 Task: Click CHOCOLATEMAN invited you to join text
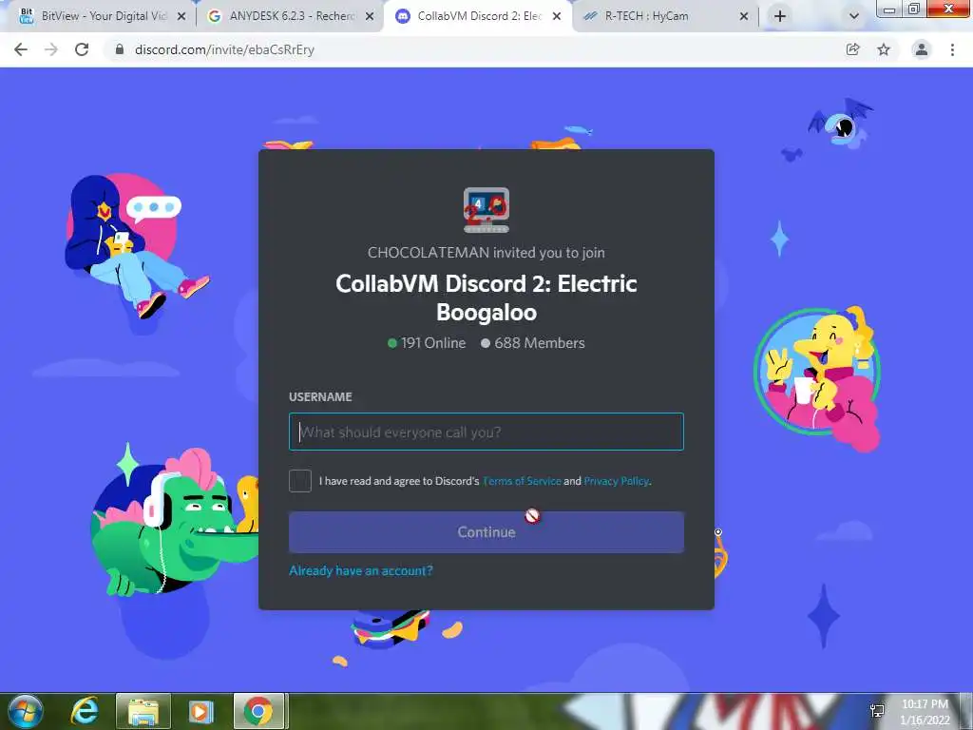point(486,253)
